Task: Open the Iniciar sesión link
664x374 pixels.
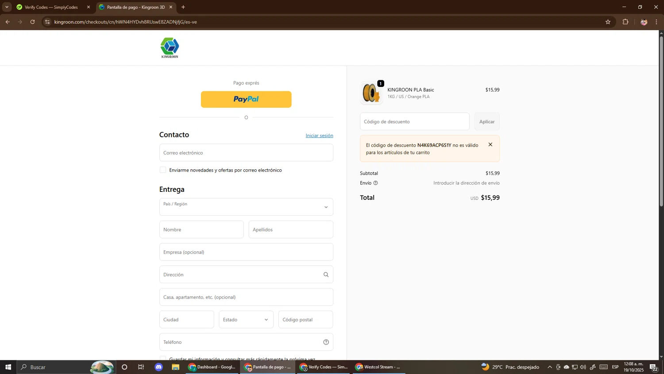Action: click(319, 136)
